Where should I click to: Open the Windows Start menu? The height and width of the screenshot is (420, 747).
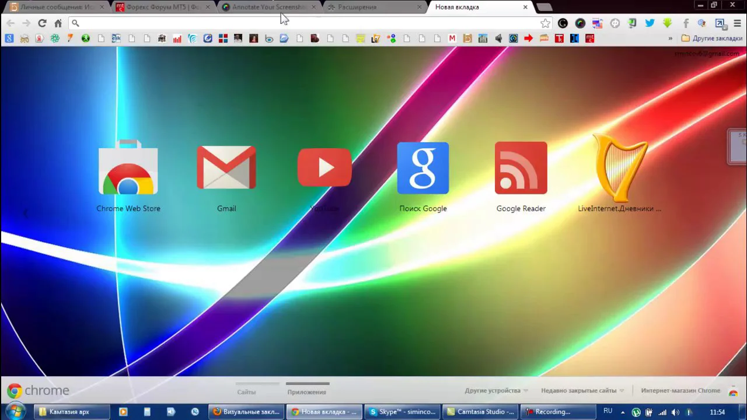click(15, 412)
